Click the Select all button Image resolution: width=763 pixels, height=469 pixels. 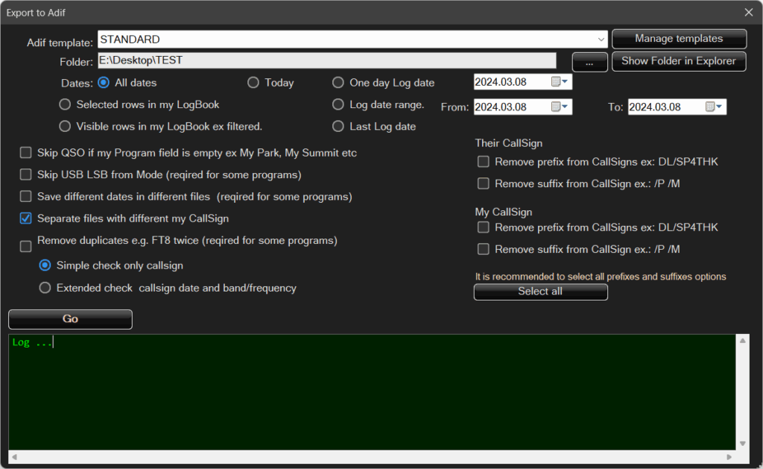pos(540,292)
